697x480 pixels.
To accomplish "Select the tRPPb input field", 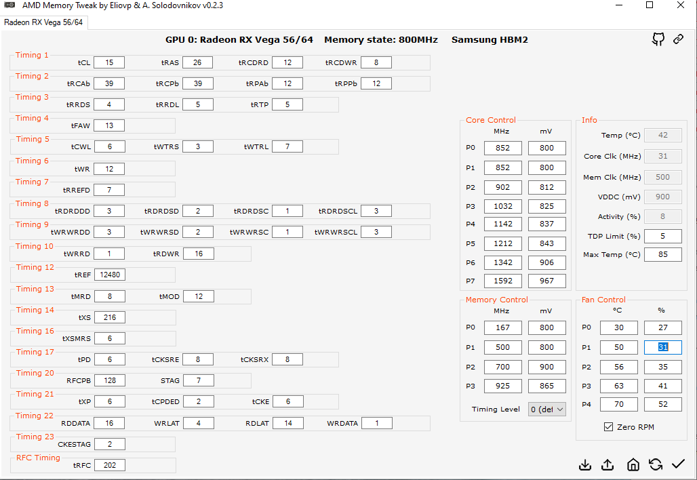I will click(x=376, y=83).
